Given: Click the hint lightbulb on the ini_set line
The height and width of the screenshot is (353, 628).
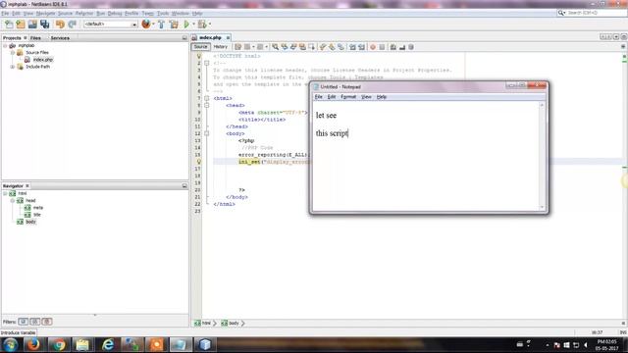Looking at the screenshot, I should 198,162.
